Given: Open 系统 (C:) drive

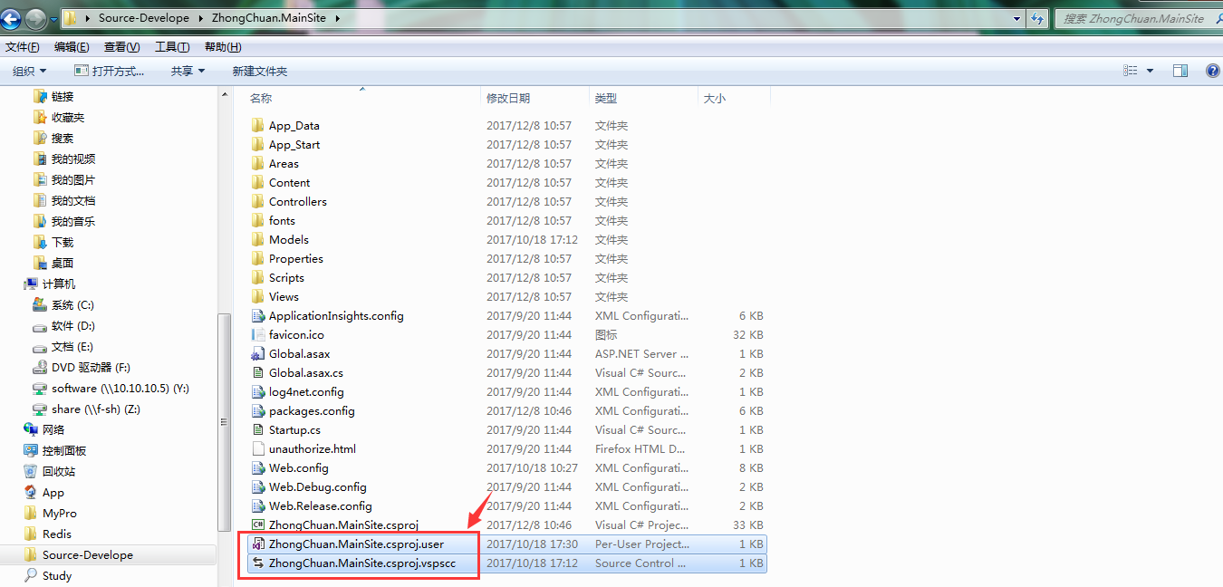Looking at the screenshot, I should [72, 305].
